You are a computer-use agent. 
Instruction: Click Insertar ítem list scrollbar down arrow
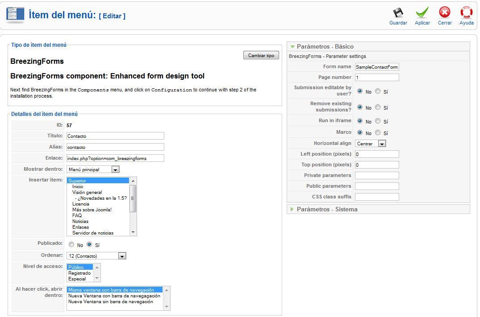(133, 232)
